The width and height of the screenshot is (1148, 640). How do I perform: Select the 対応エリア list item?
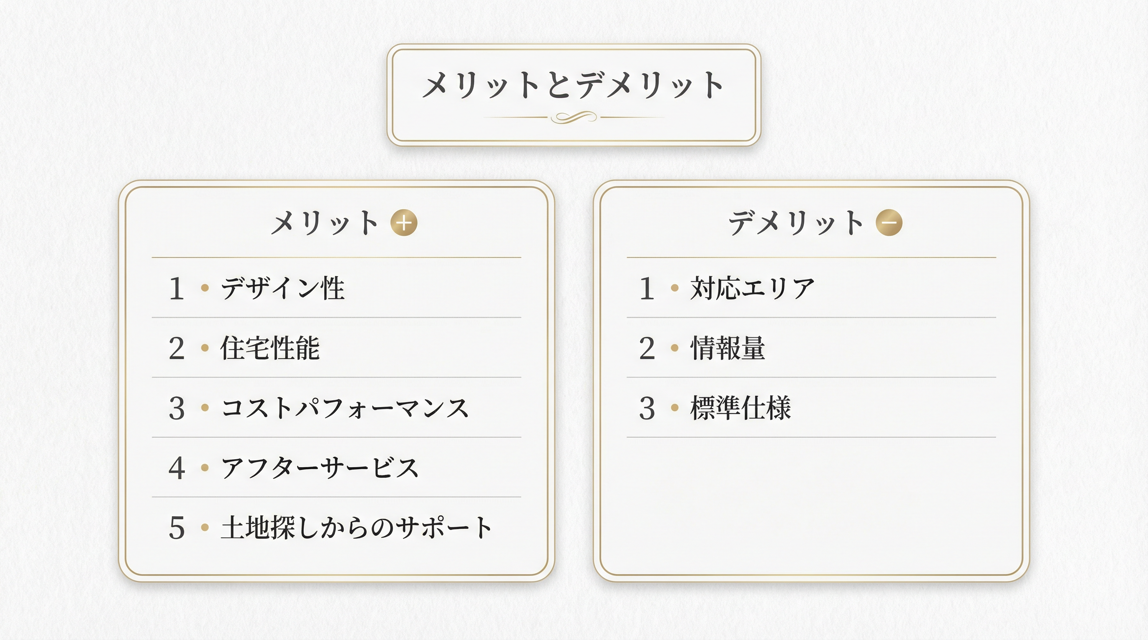752,288
